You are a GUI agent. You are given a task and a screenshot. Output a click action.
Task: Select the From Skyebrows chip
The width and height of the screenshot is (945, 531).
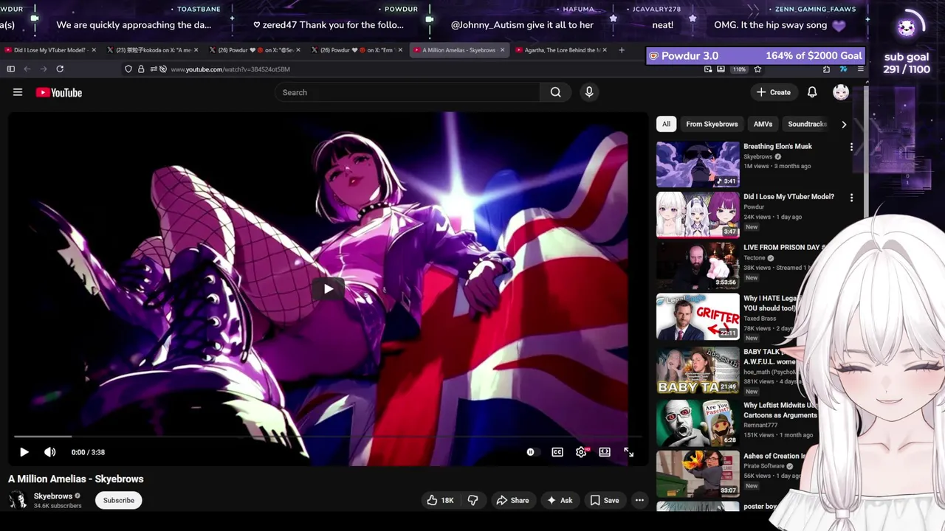click(x=712, y=124)
